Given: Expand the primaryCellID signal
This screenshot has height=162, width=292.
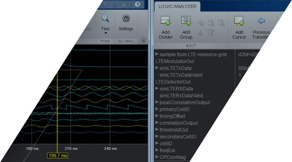Looking at the screenshot, I should point(157,109).
